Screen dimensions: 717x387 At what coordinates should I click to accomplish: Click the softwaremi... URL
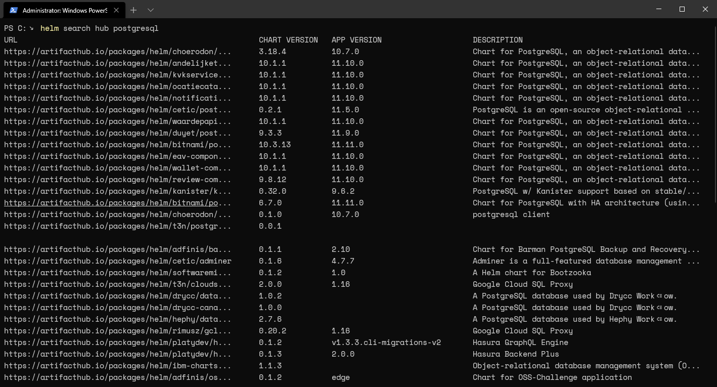[x=117, y=273]
